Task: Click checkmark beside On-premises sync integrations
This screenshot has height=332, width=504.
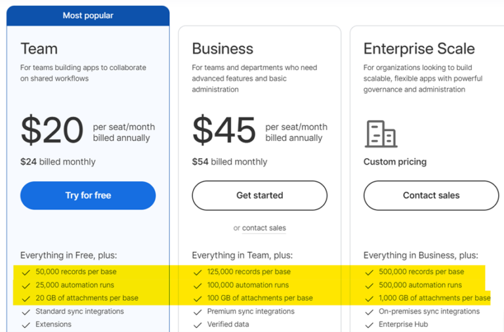Action: click(369, 312)
